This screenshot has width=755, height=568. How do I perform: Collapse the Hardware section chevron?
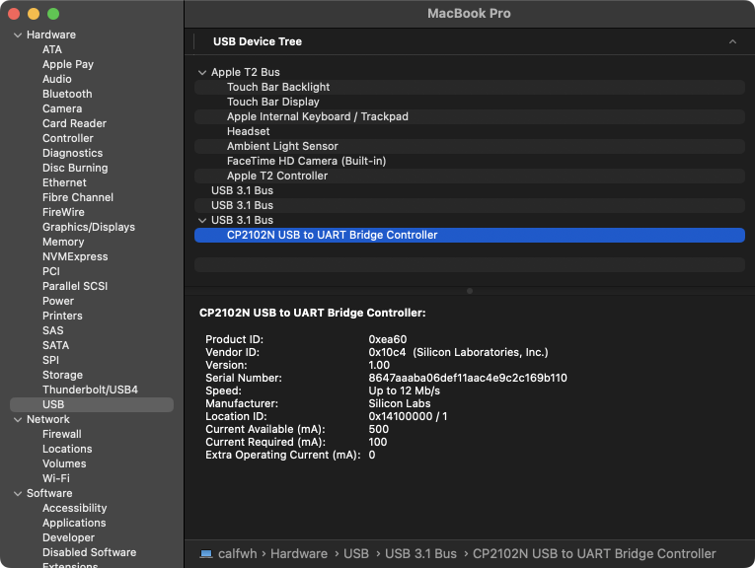(x=17, y=35)
